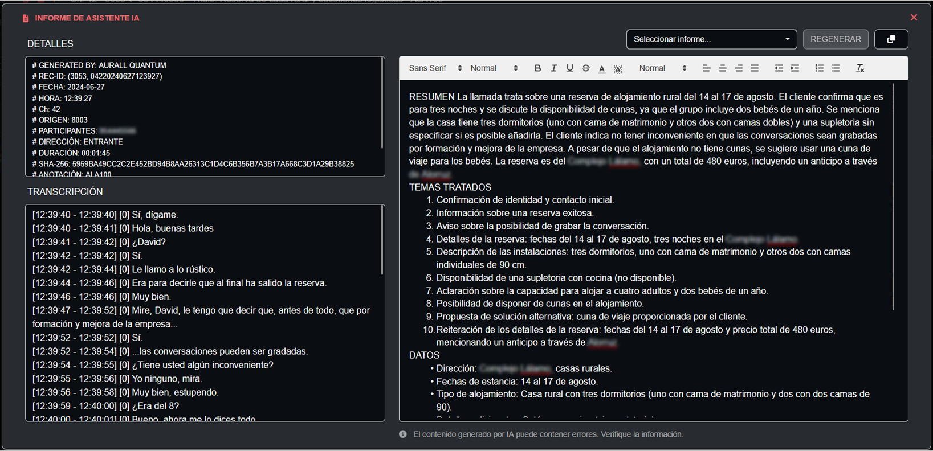Image resolution: width=933 pixels, height=451 pixels.
Task: Insert a numbered list
Action: (819, 68)
